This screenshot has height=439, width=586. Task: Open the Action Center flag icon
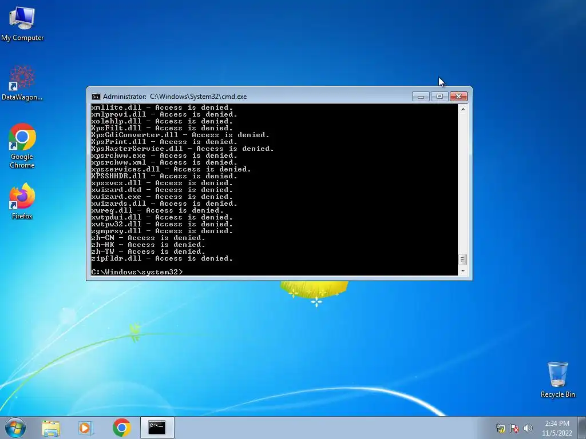coord(514,428)
